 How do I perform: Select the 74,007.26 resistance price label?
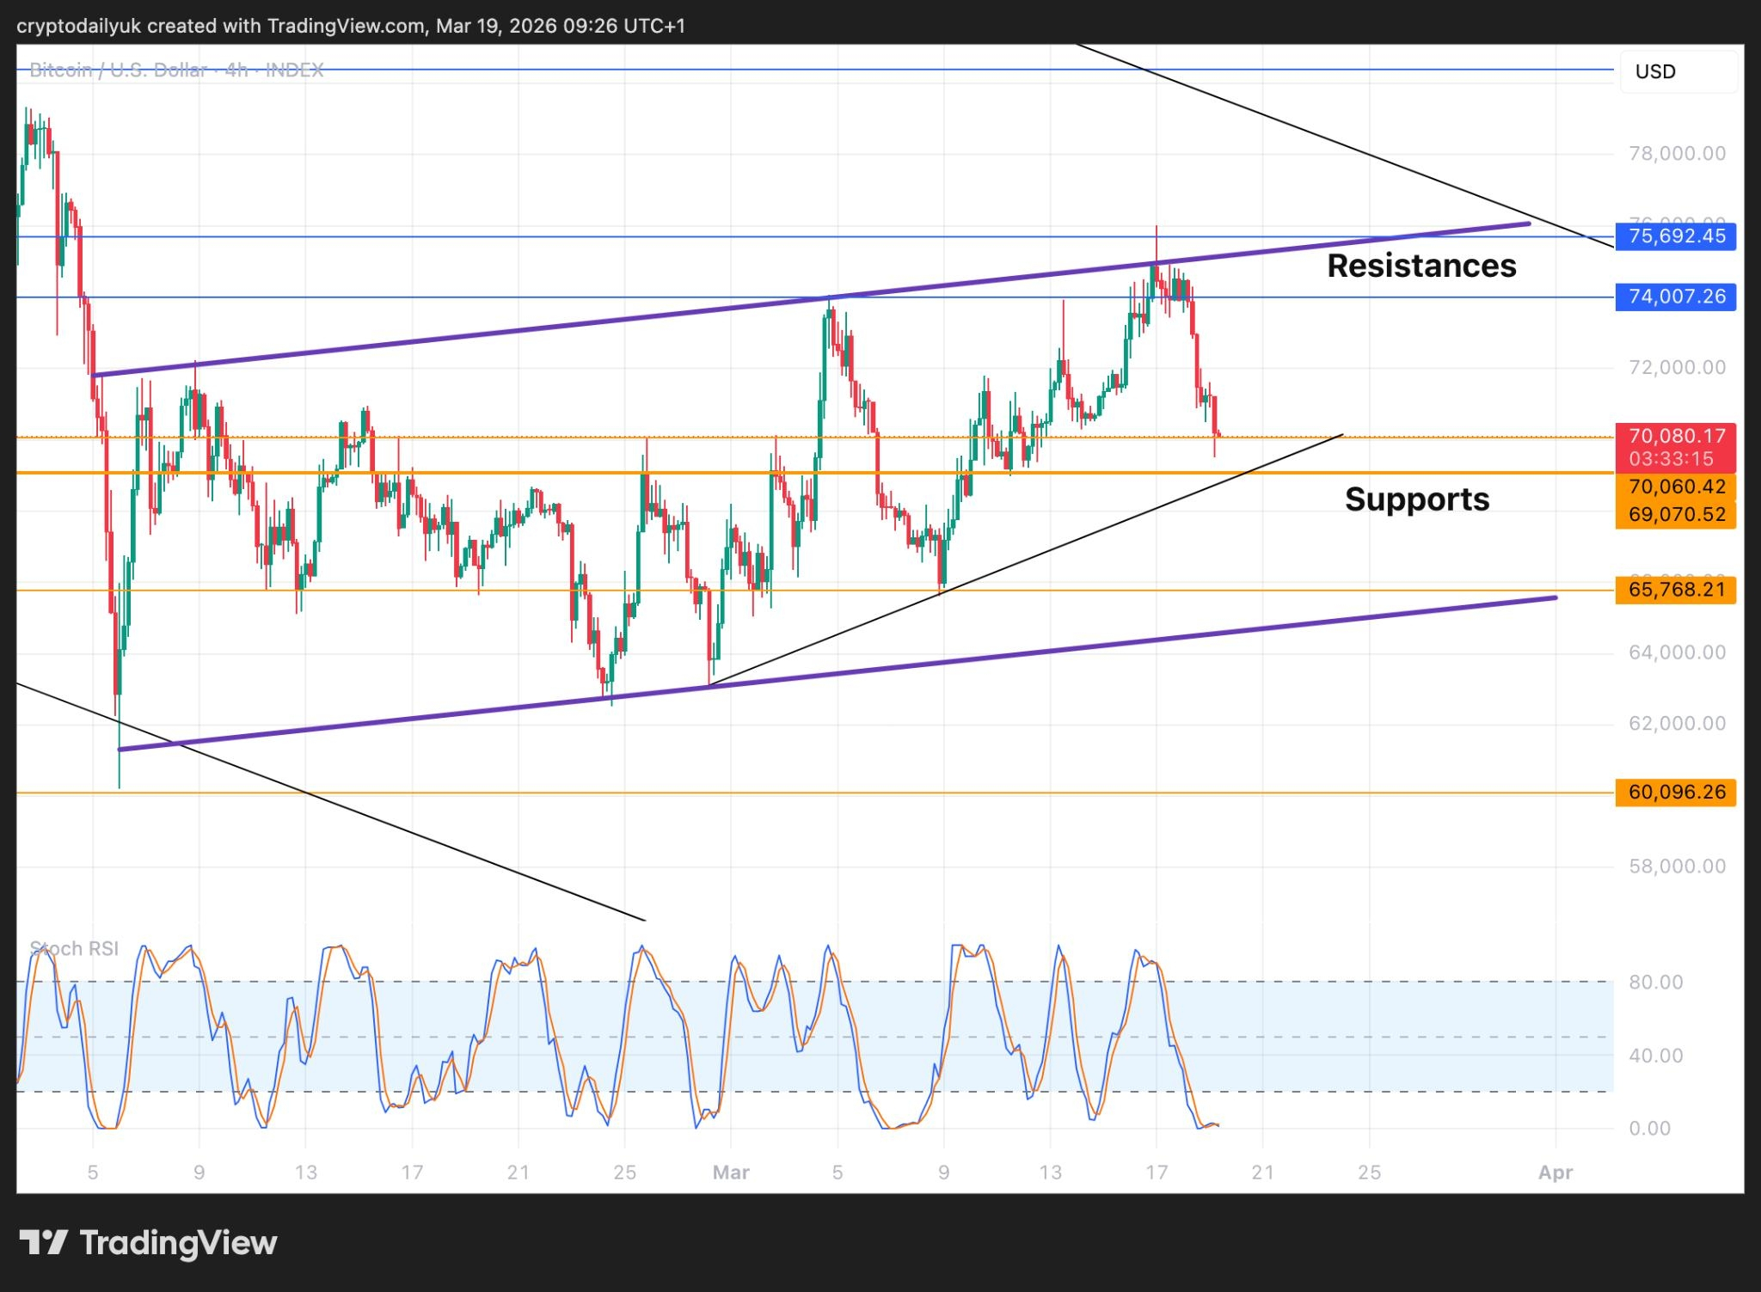[x=1676, y=297]
